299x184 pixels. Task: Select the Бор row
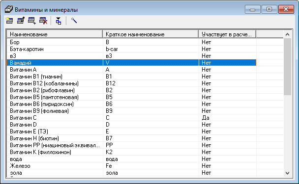(x=132, y=42)
